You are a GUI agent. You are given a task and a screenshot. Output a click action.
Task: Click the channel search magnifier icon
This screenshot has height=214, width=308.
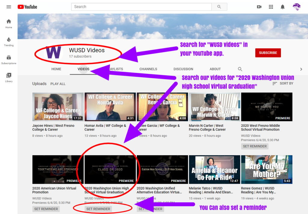[240, 69]
